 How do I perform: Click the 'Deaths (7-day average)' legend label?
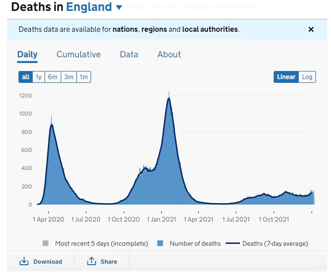click(x=275, y=244)
